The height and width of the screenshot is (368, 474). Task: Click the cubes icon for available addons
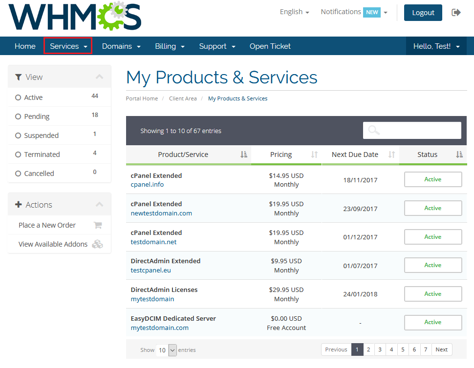tap(97, 244)
